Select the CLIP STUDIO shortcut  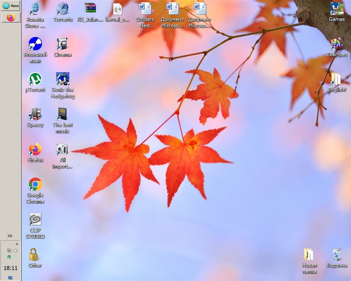(x=35, y=219)
